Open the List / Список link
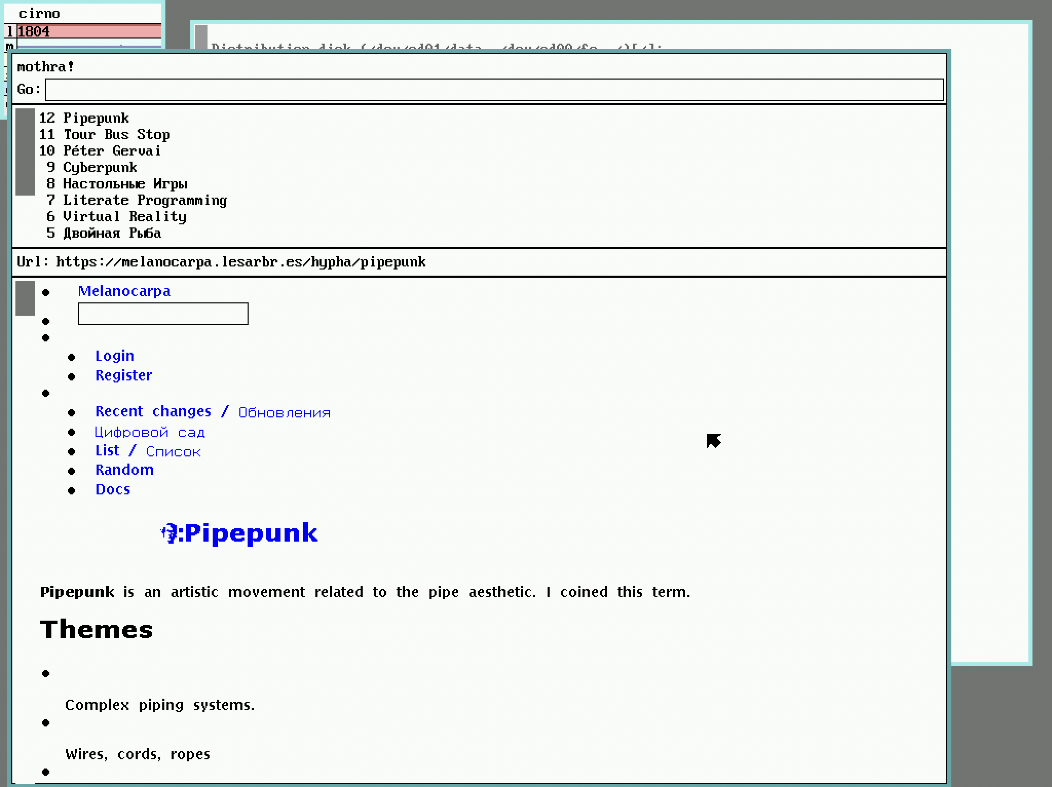Screen dimensions: 1052x787 pos(148,451)
